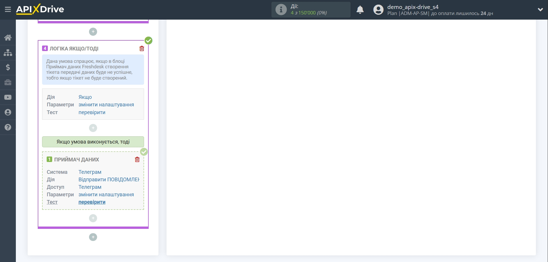Open the notifications bell

(x=360, y=10)
